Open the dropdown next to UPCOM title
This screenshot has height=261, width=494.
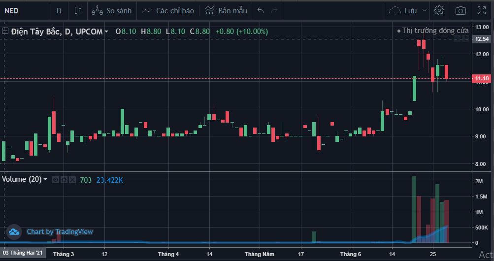pos(107,32)
